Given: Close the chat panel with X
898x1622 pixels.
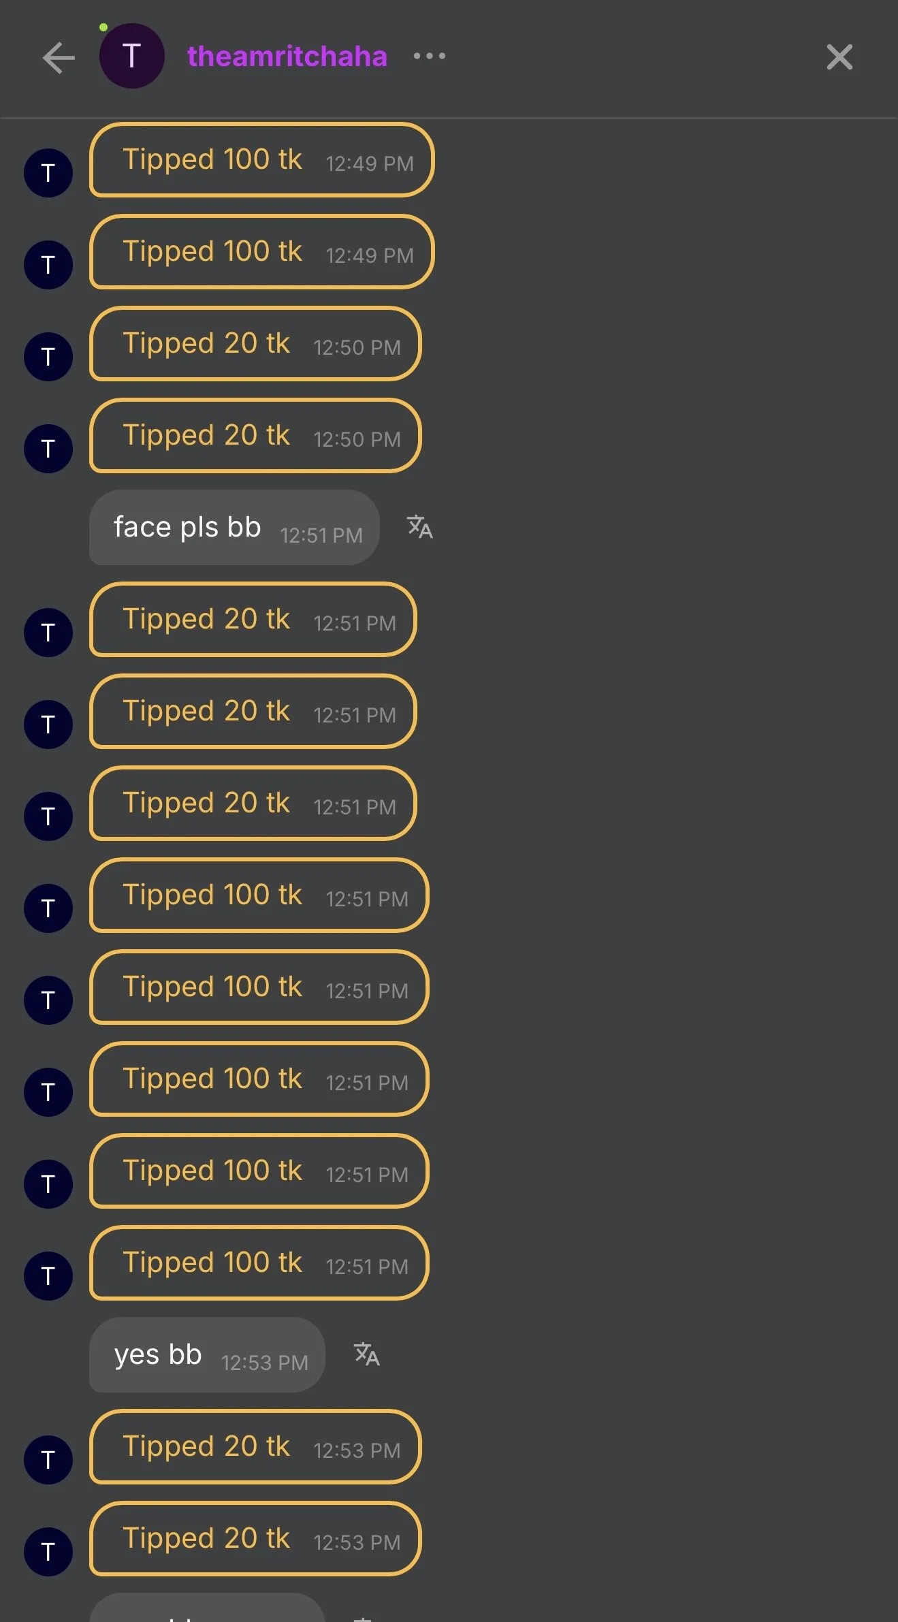Looking at the screenshot, I should pos(839,57).
